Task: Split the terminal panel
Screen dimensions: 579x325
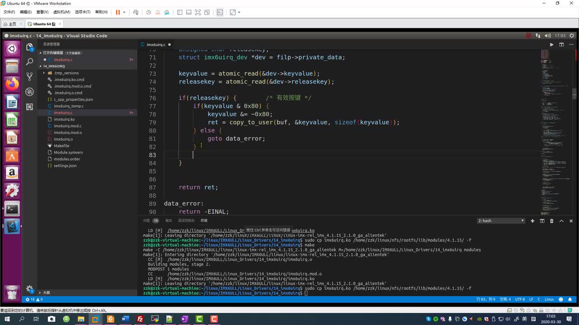Action: [542, 221]
